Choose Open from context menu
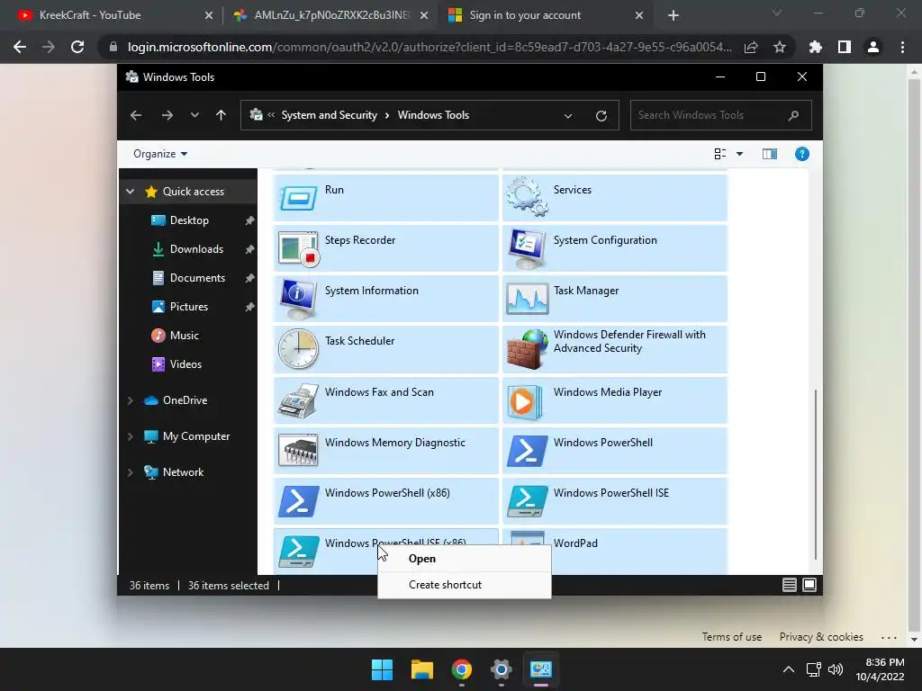922x691 pixels. coord(465,559)
